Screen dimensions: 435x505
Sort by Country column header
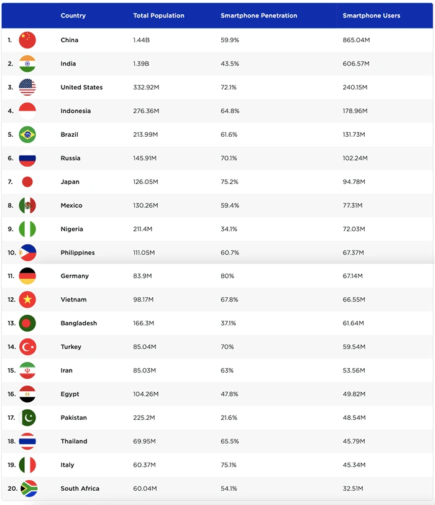(x=73, y=16)
